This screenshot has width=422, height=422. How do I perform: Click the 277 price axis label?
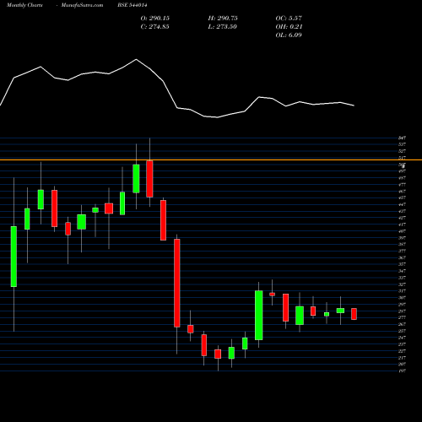[402, 317]
